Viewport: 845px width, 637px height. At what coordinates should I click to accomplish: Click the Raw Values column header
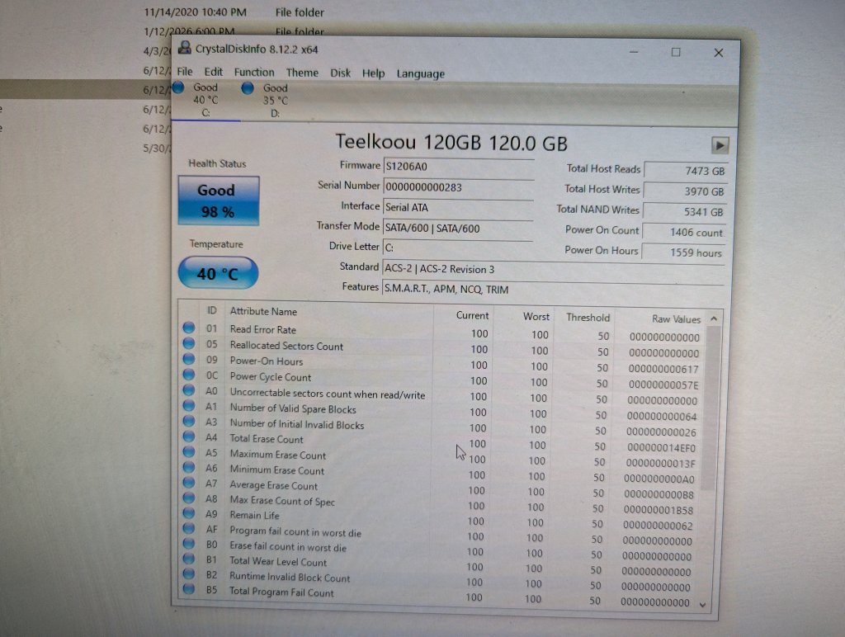click(676, 319)
